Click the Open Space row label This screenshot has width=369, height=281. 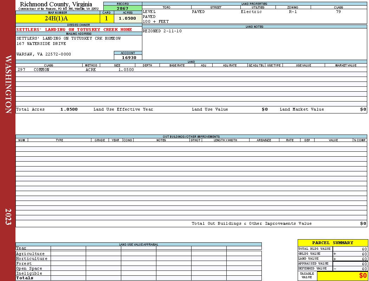coord(29,268)
